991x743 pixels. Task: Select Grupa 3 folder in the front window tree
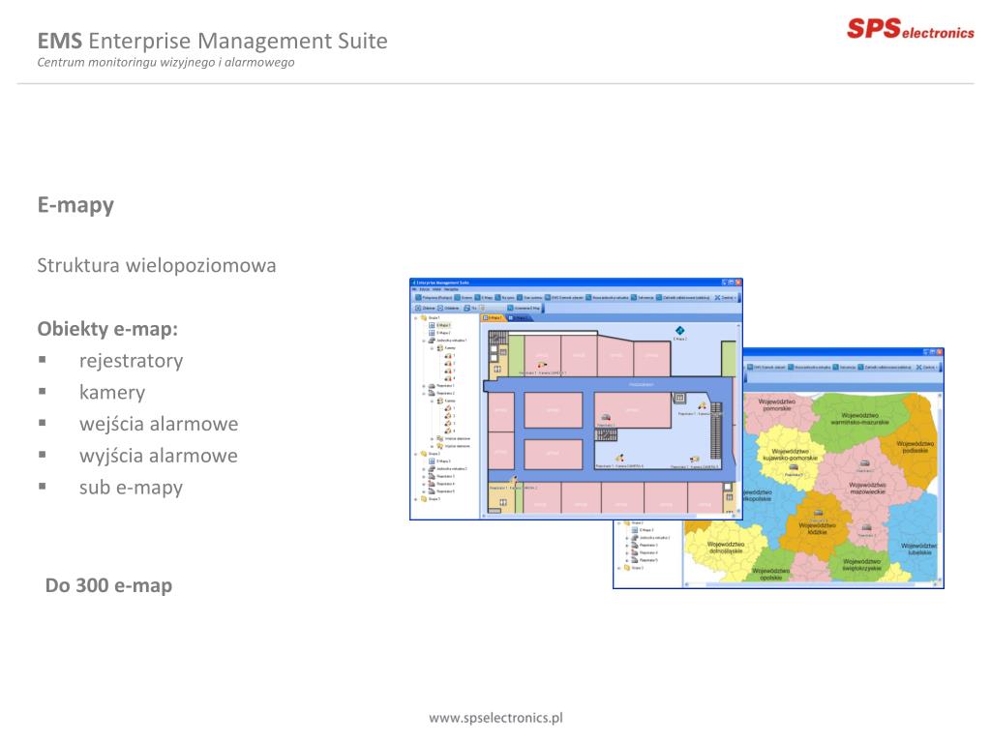click(430, 499)
